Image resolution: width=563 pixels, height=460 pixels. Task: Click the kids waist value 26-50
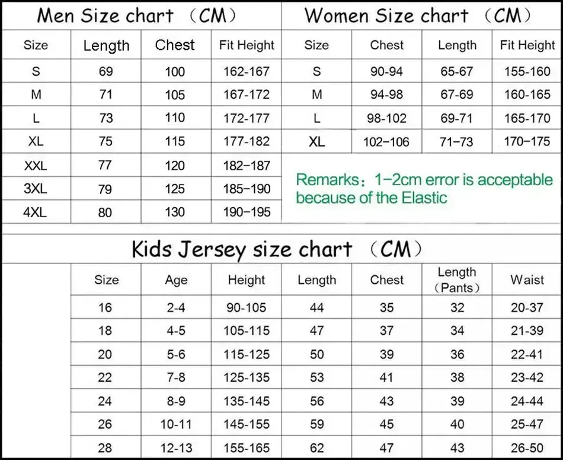527,448
